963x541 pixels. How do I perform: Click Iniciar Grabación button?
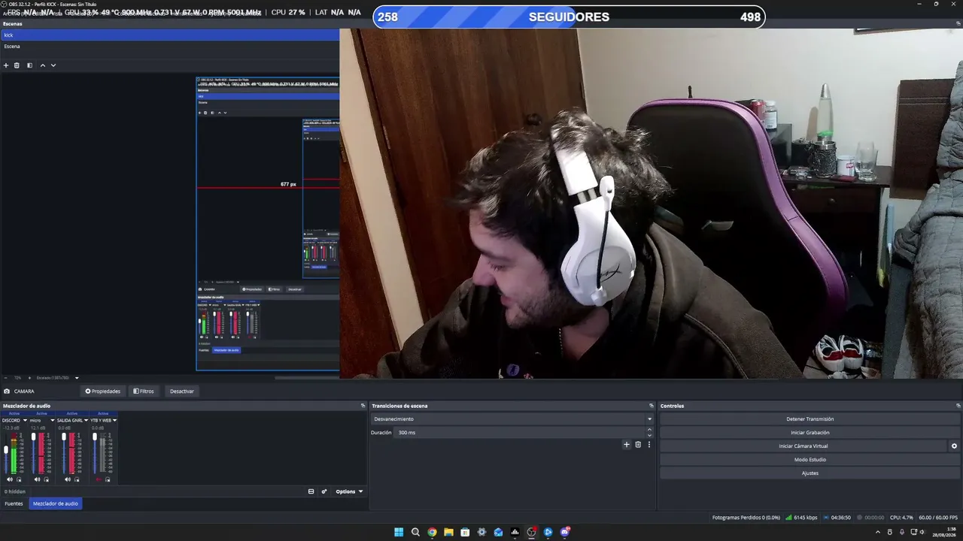[x=810, y=433]
